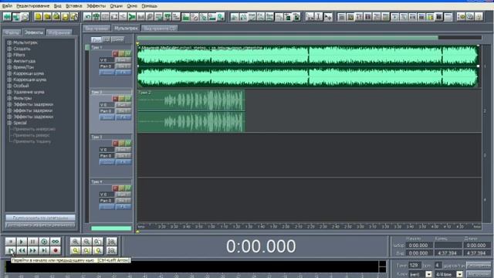Click Track 1 Lock button beside FX
This screenshot has height=278, width=494.
[x=107, y=72]
